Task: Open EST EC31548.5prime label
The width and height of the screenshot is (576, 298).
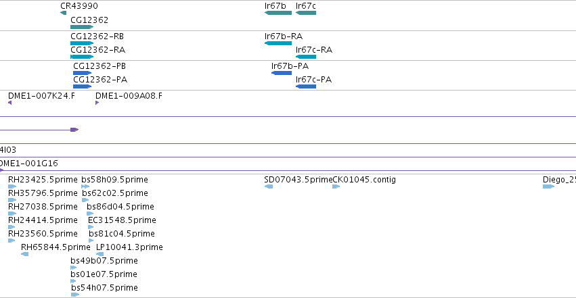Action: [122, 220]
